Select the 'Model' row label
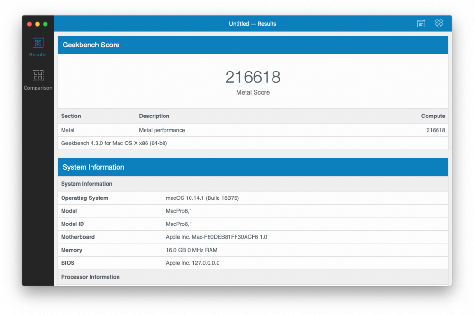 point(69,211)
